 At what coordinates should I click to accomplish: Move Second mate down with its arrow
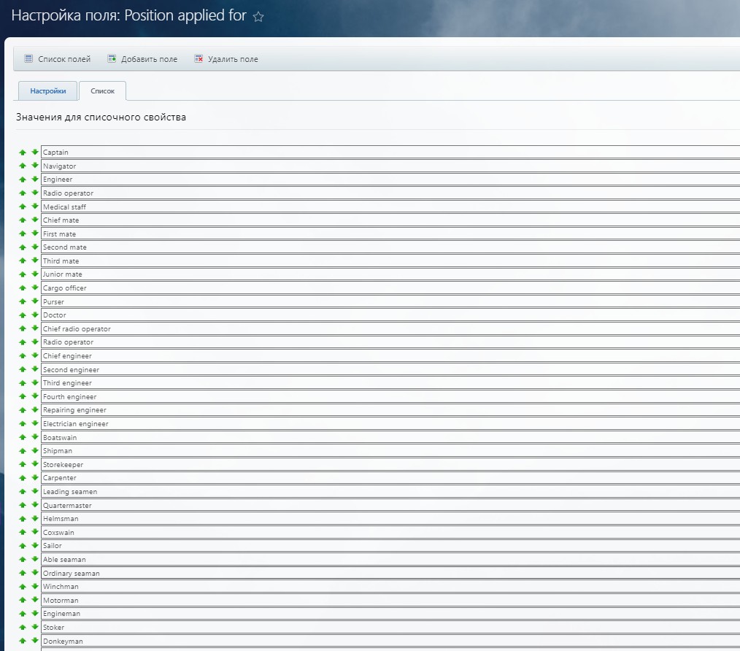click(x=35, y=247)
